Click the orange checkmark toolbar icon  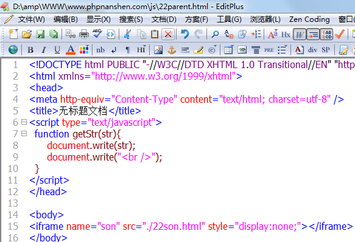340,34
